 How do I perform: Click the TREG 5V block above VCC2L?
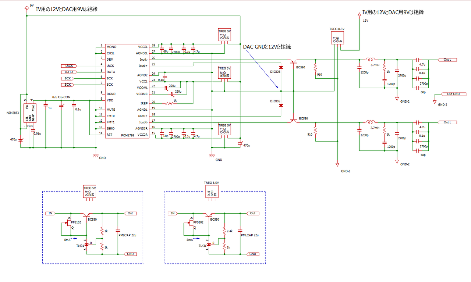click(x=224, y=35)
